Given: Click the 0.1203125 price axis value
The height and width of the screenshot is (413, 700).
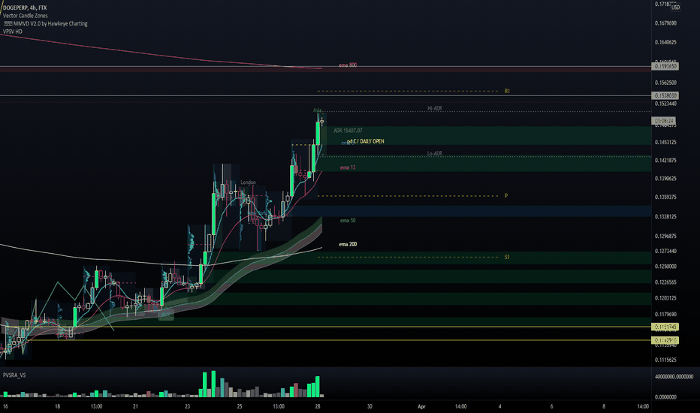Looking at the screenshot, I should (x=665, y=298).
